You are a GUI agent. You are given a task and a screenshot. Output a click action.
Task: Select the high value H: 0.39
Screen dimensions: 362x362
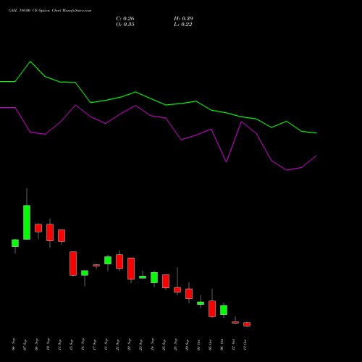pyautogui.click(x=183, y=19)
